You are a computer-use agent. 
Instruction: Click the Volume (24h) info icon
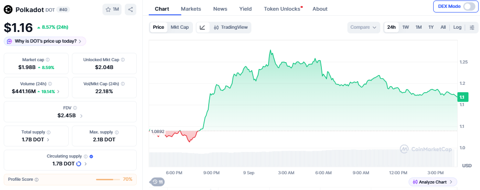[50, 84]
